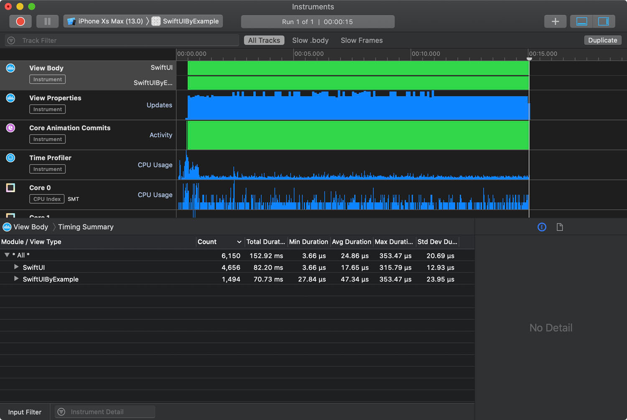627x420 pixels.
Task: Start recording with the red record button
Action: point(20,21)
